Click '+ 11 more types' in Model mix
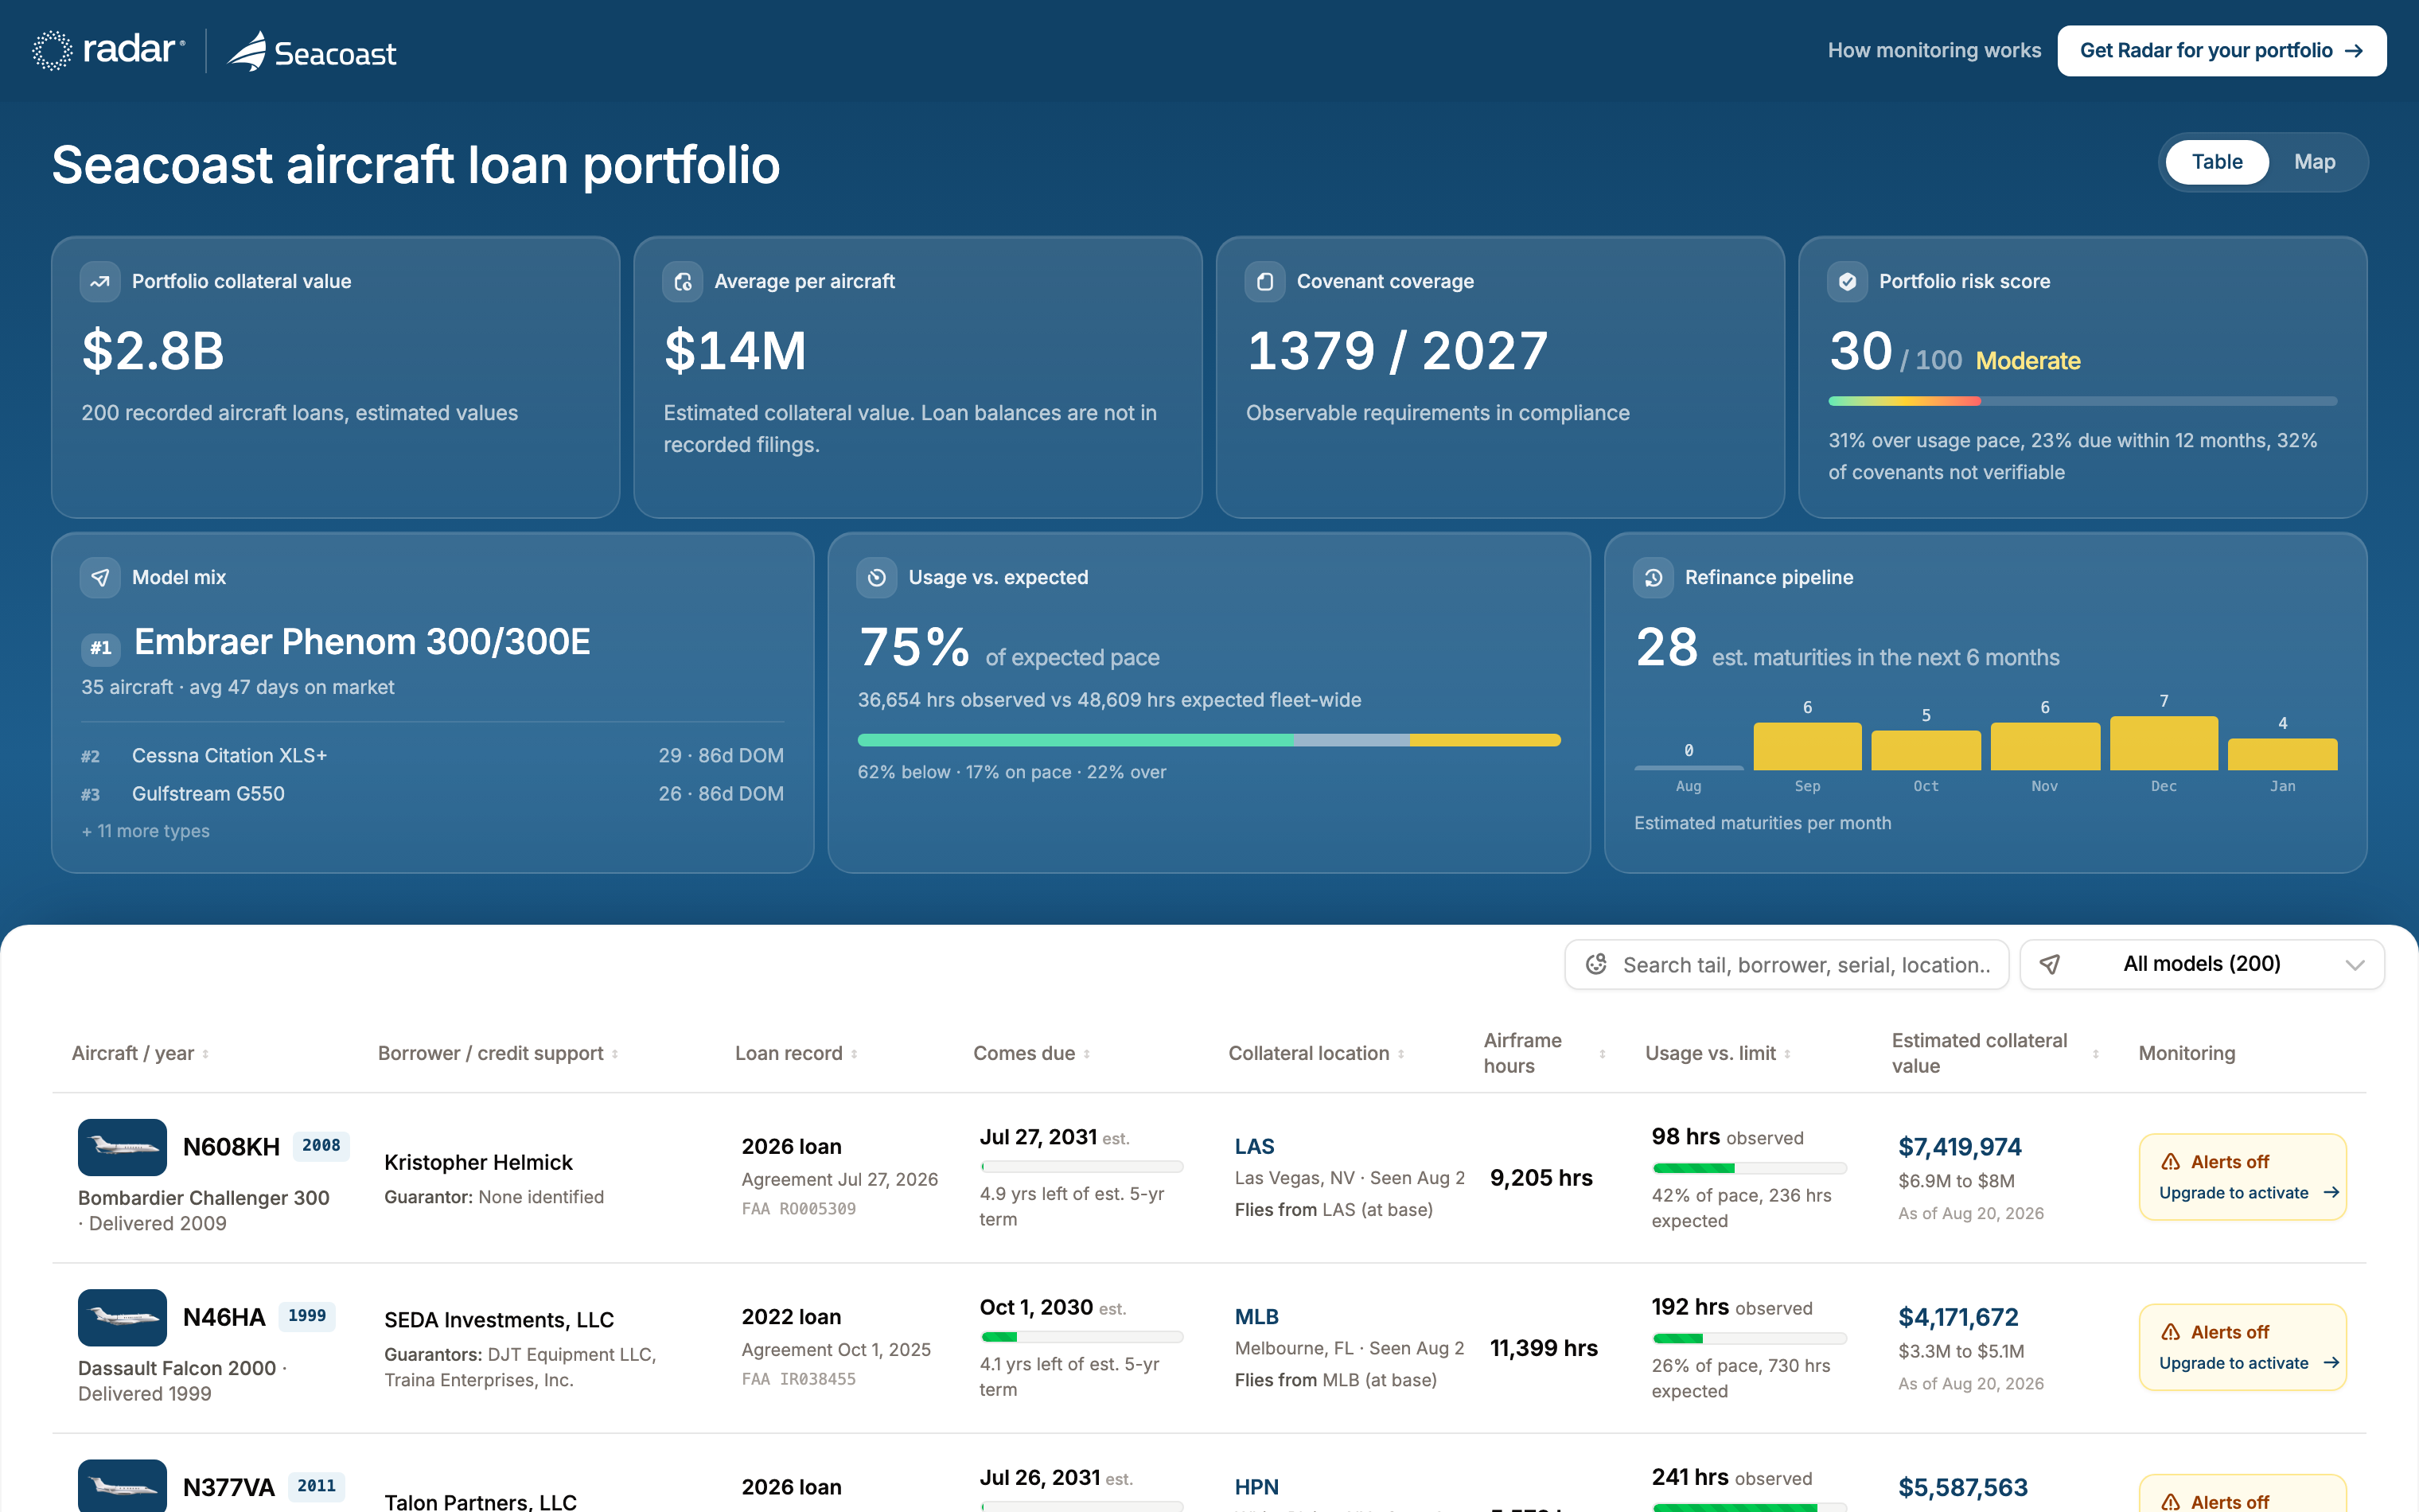Image resolution: width=2419 pixels, height=1512 pixels. tap(146, 831)
